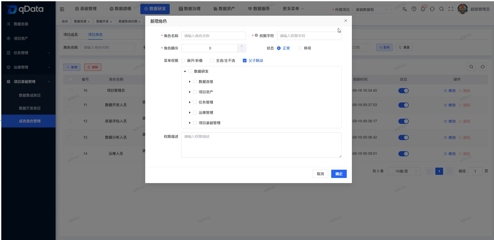Image resolution: width=494 pixels, height=240 pixels.
Task: Decrease the 角色顺序 value
Action: (242, 50)
